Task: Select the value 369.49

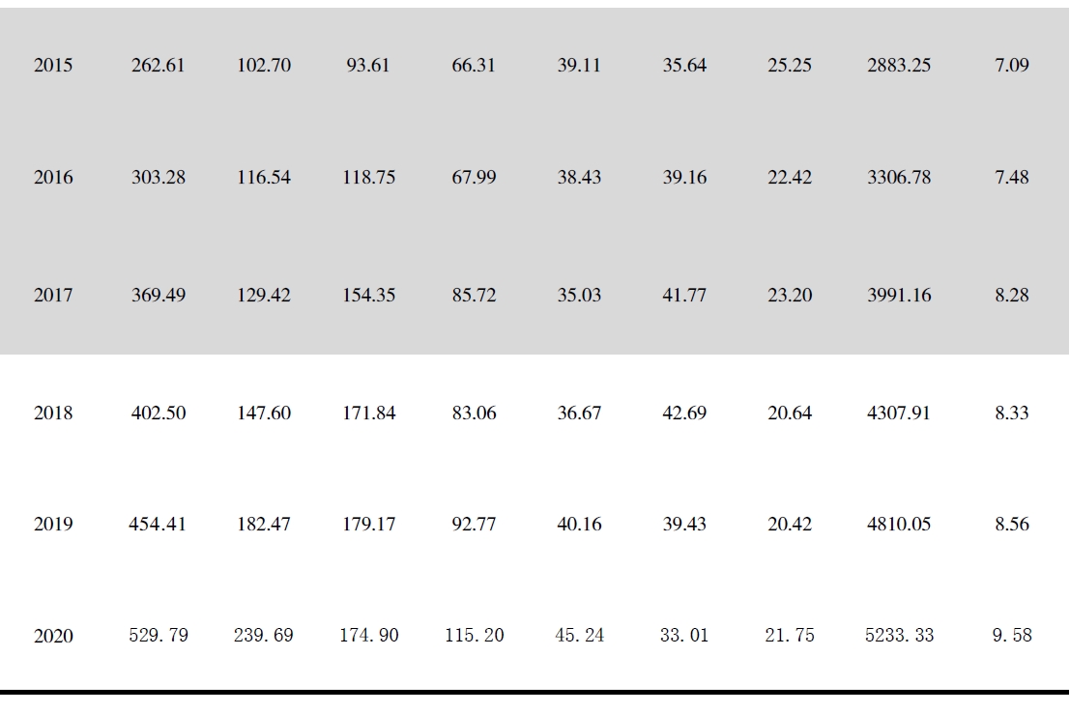Action: tap(159, 296)
